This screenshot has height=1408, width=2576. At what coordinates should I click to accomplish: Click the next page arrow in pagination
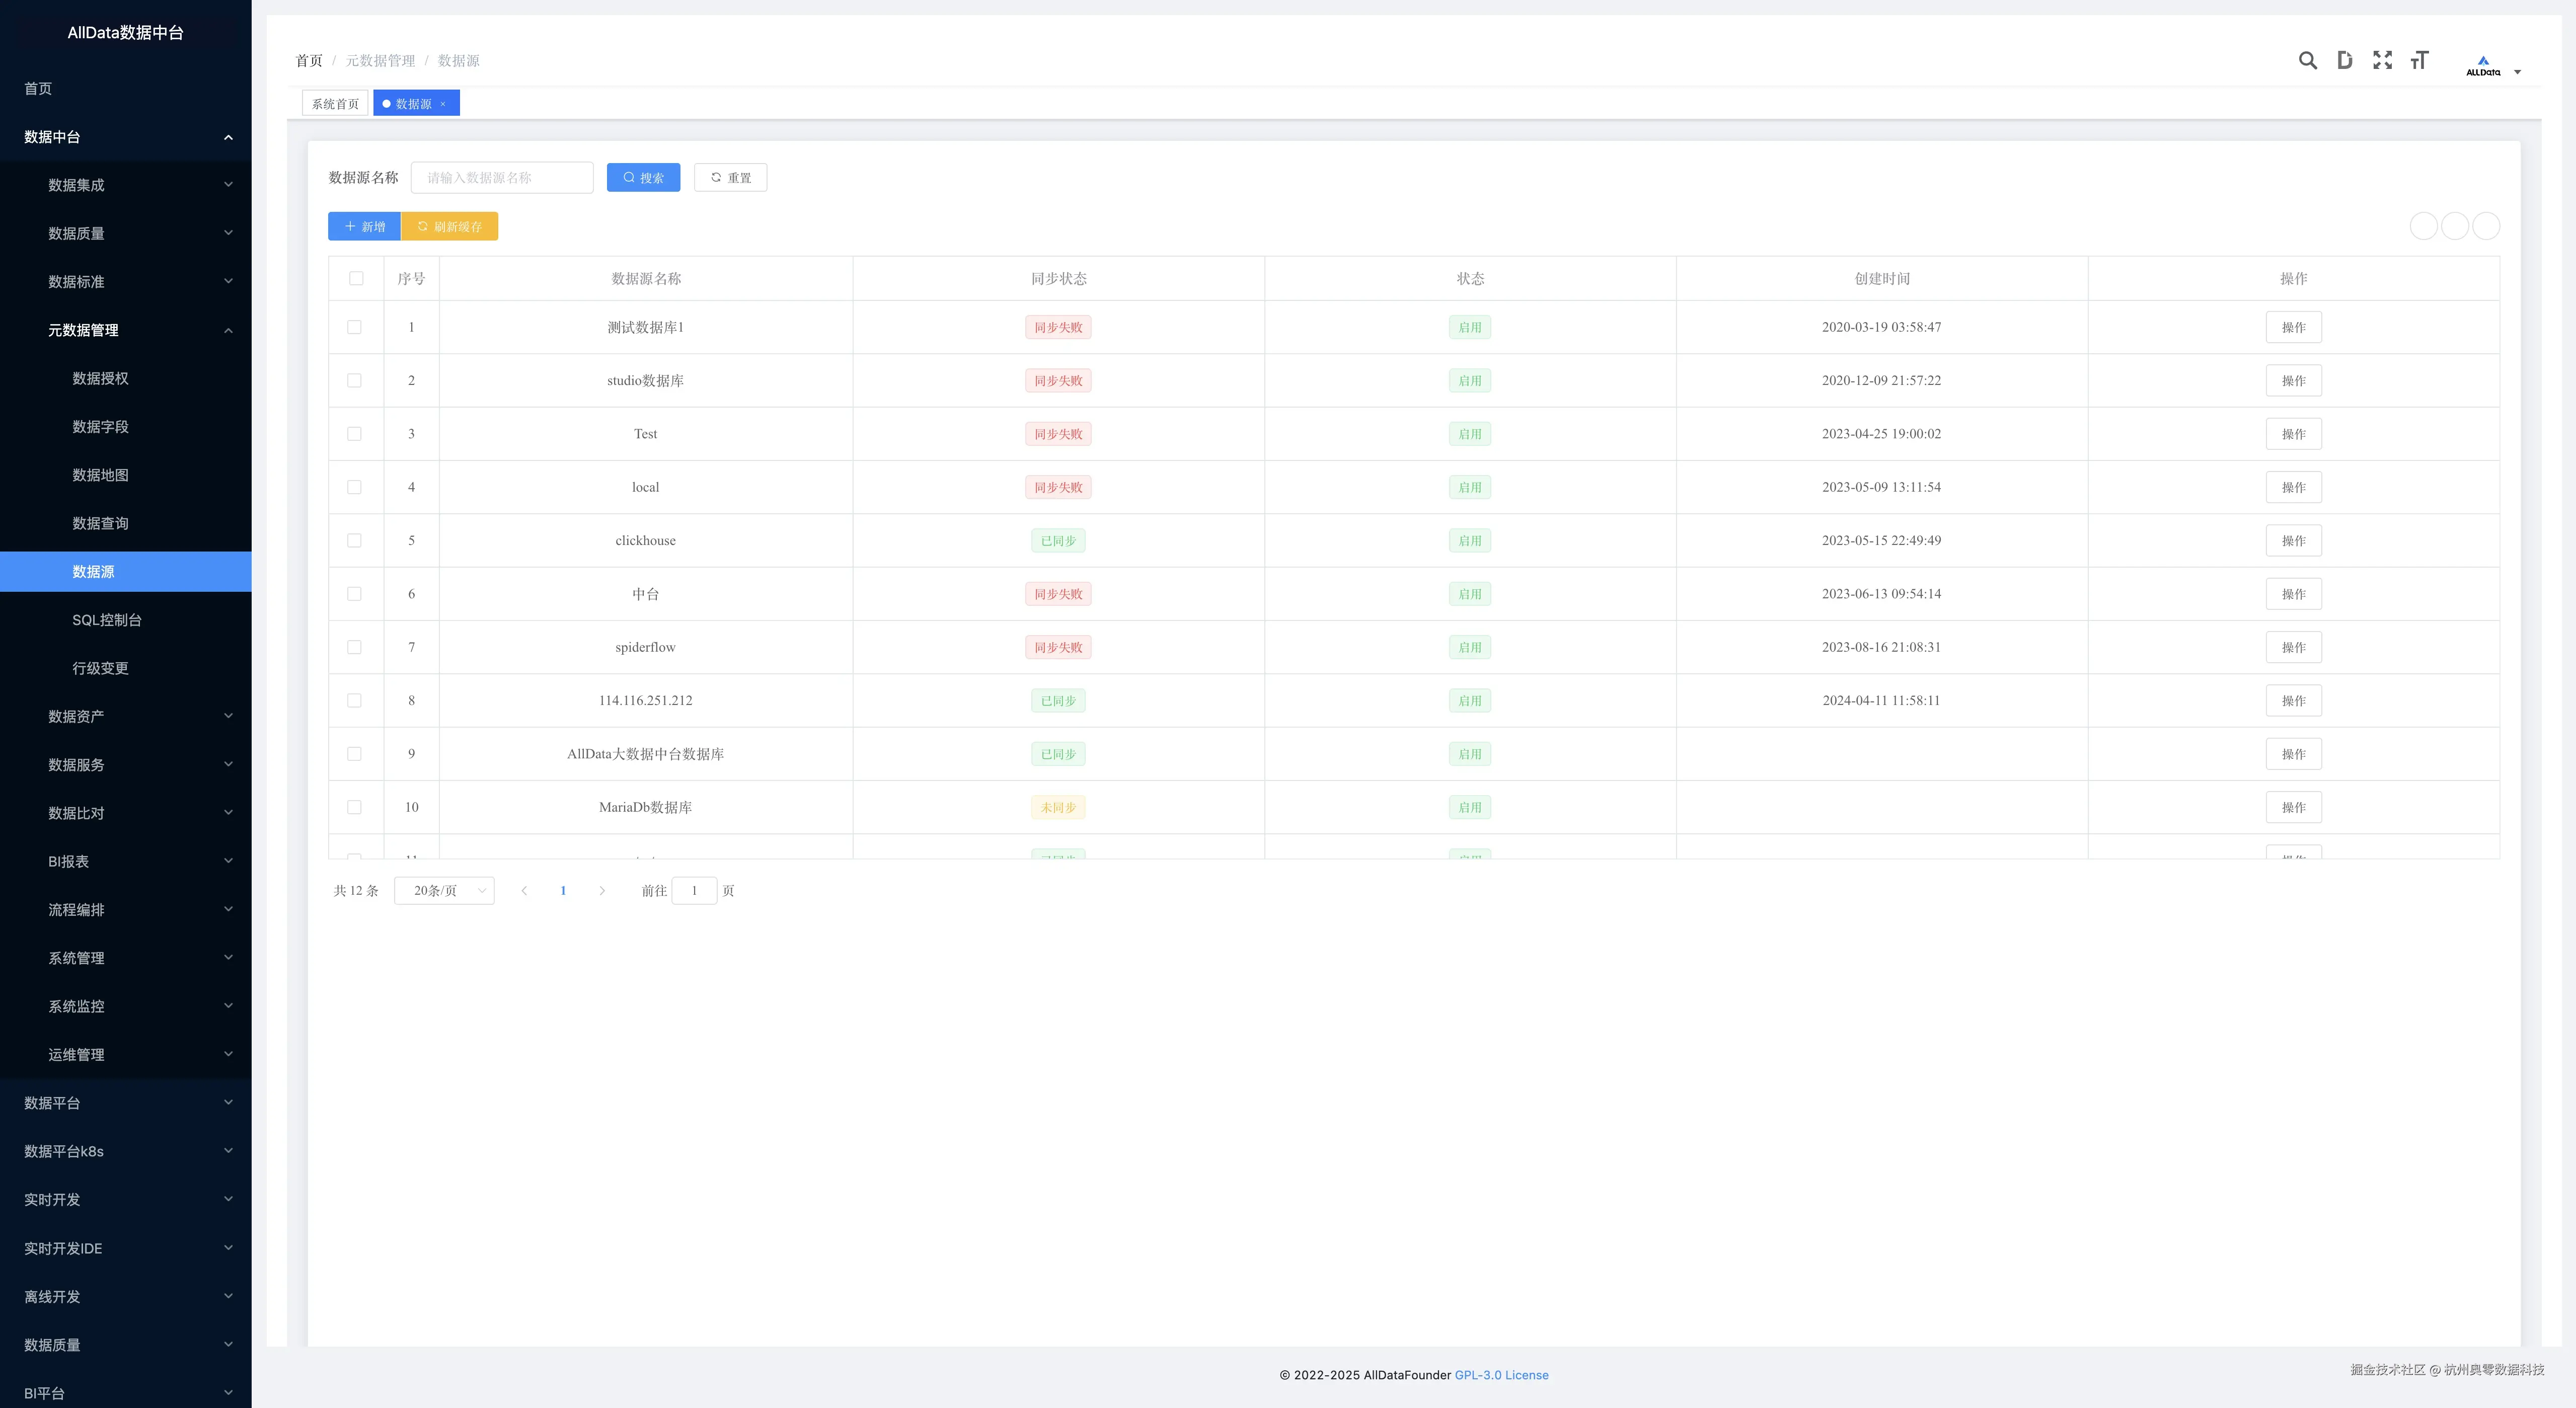602,891
